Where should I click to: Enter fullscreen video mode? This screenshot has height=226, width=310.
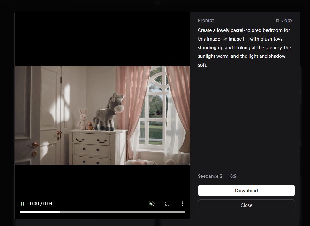(167, 204)
